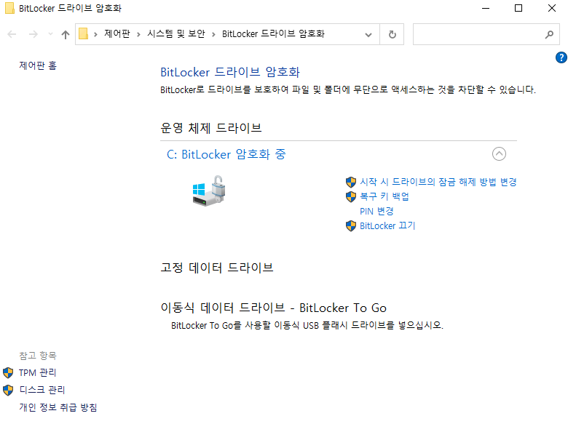Click the 운영 체제 드라이브 heading

click(211, 128)
